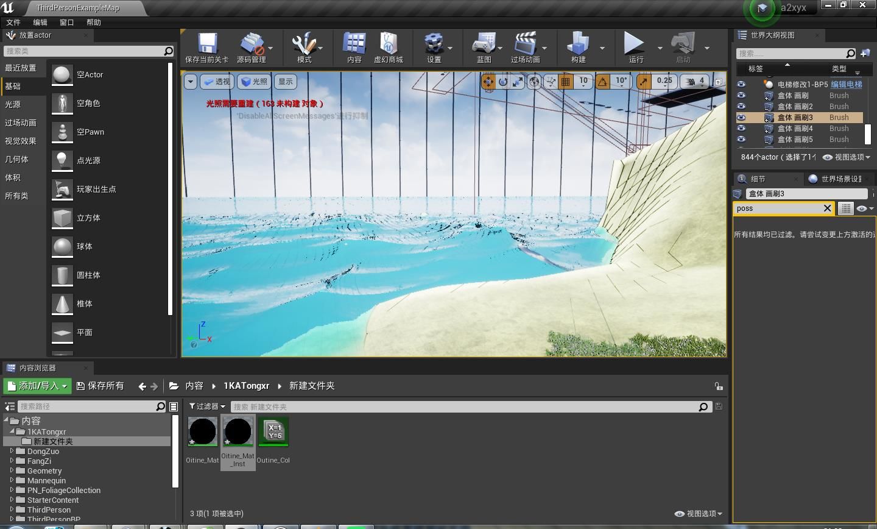The width and height of the screenshot is (877, 529).
Task: Hide 电梯修改1-BP5 actor via eye icon
Action: click(x=741, y=85)
